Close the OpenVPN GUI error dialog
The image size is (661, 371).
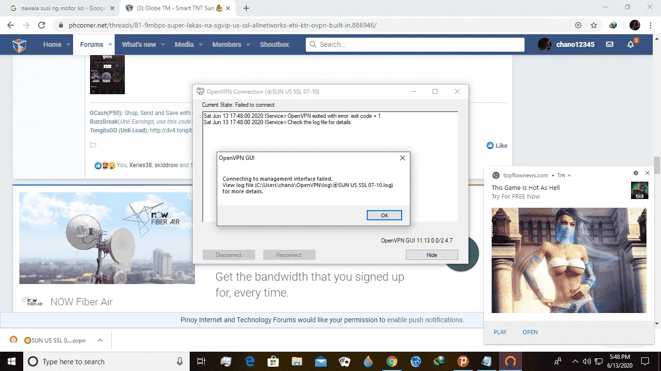(x=402, y=158)
